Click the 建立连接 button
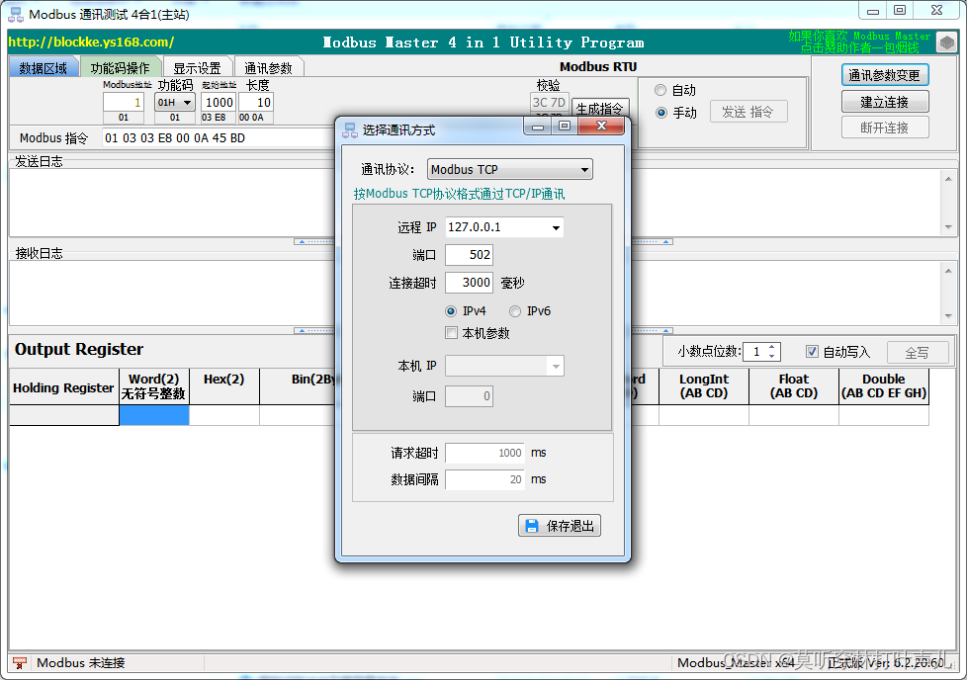Image resolution: width=967 pixels, height=680 pixels. click(x=885, y=101)
